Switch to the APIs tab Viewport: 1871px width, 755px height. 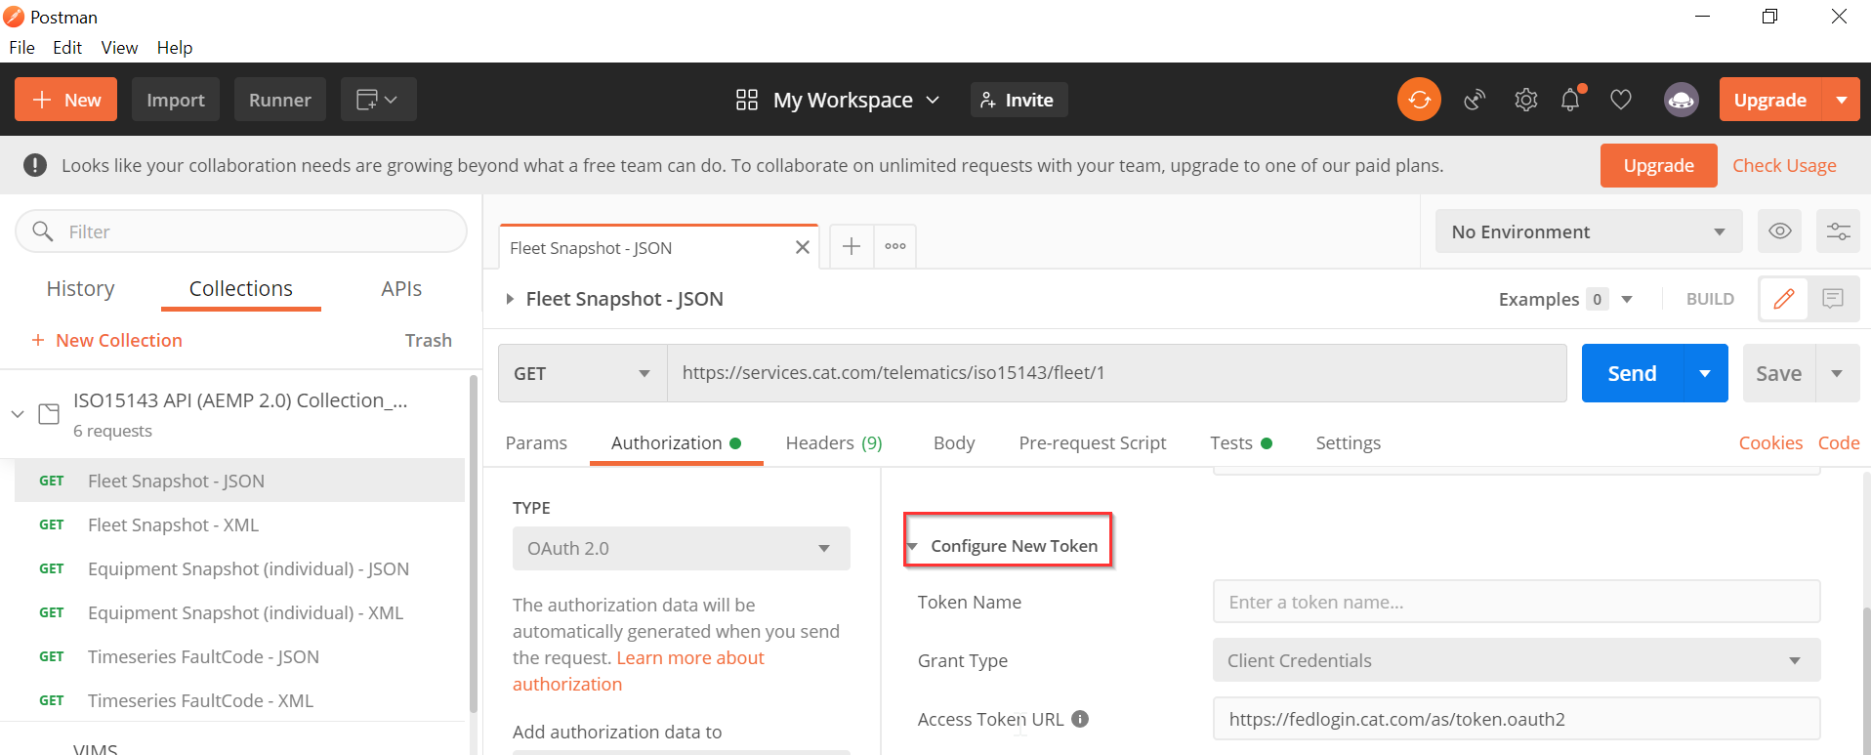(x=401, y=288)
